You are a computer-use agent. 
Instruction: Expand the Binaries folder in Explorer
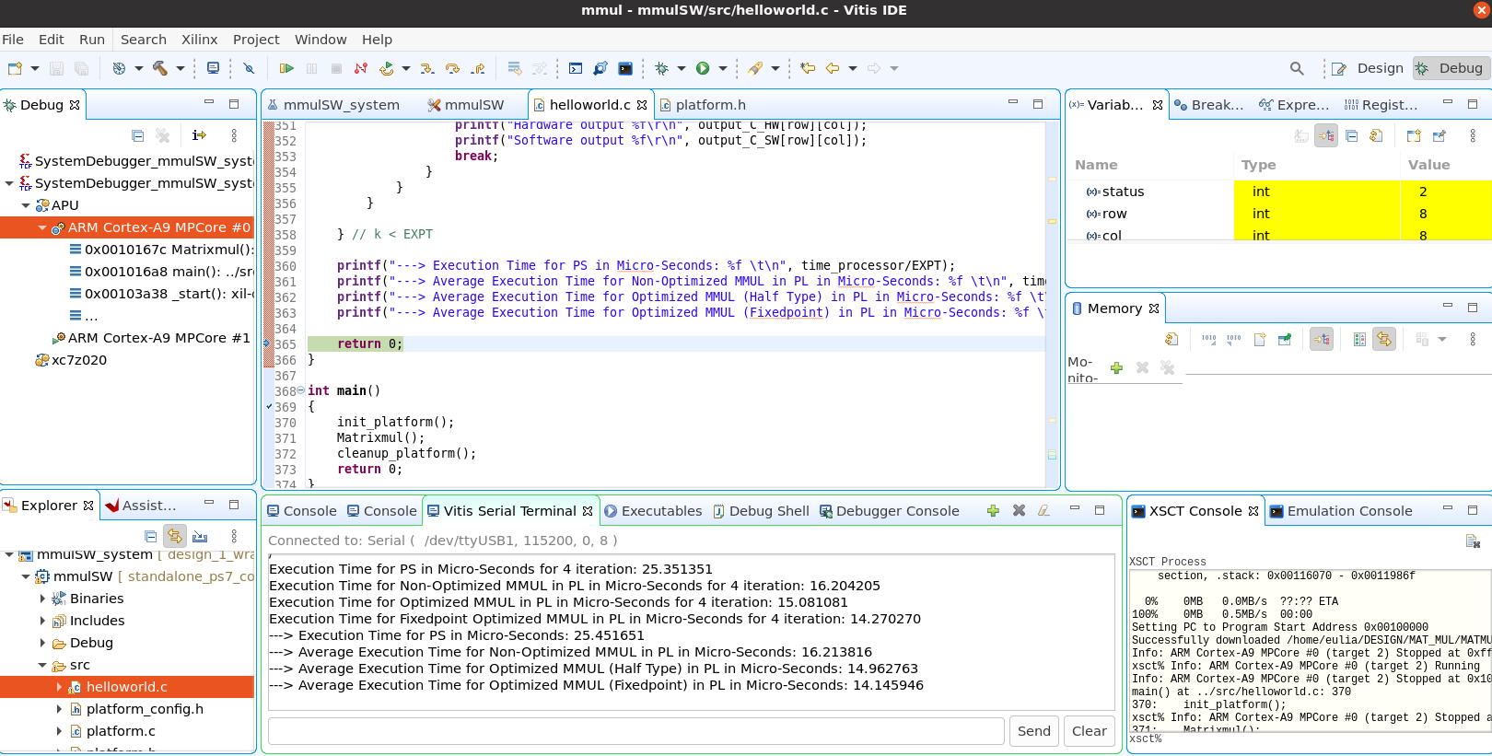(42, 599)
